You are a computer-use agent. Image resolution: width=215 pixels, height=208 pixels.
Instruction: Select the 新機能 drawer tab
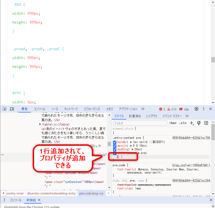[x=31, y=200]
